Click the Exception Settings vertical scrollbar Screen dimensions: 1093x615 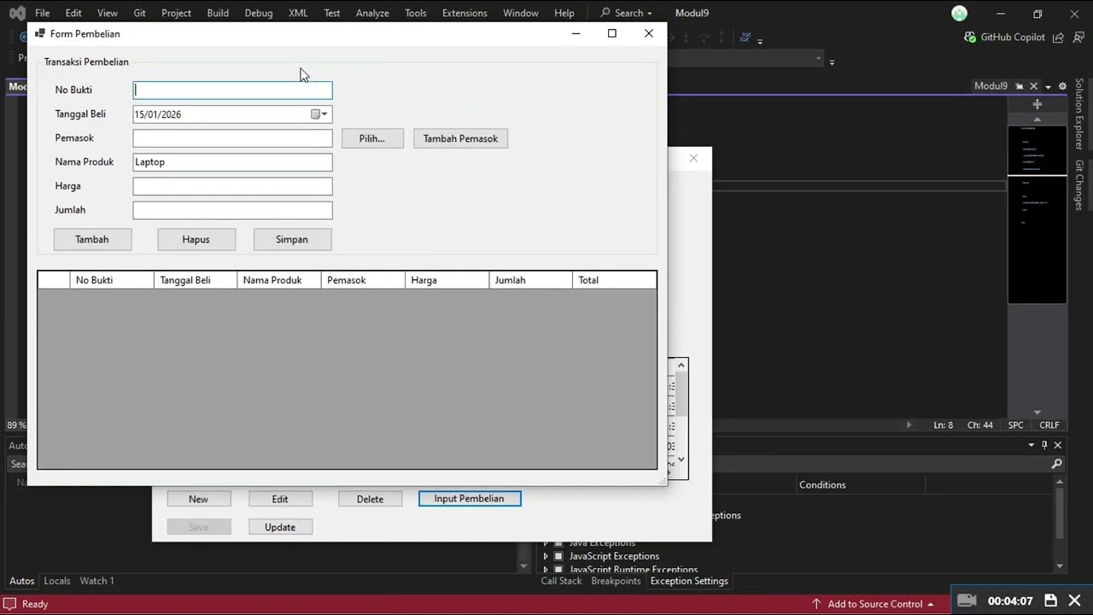coord(1060,524)
